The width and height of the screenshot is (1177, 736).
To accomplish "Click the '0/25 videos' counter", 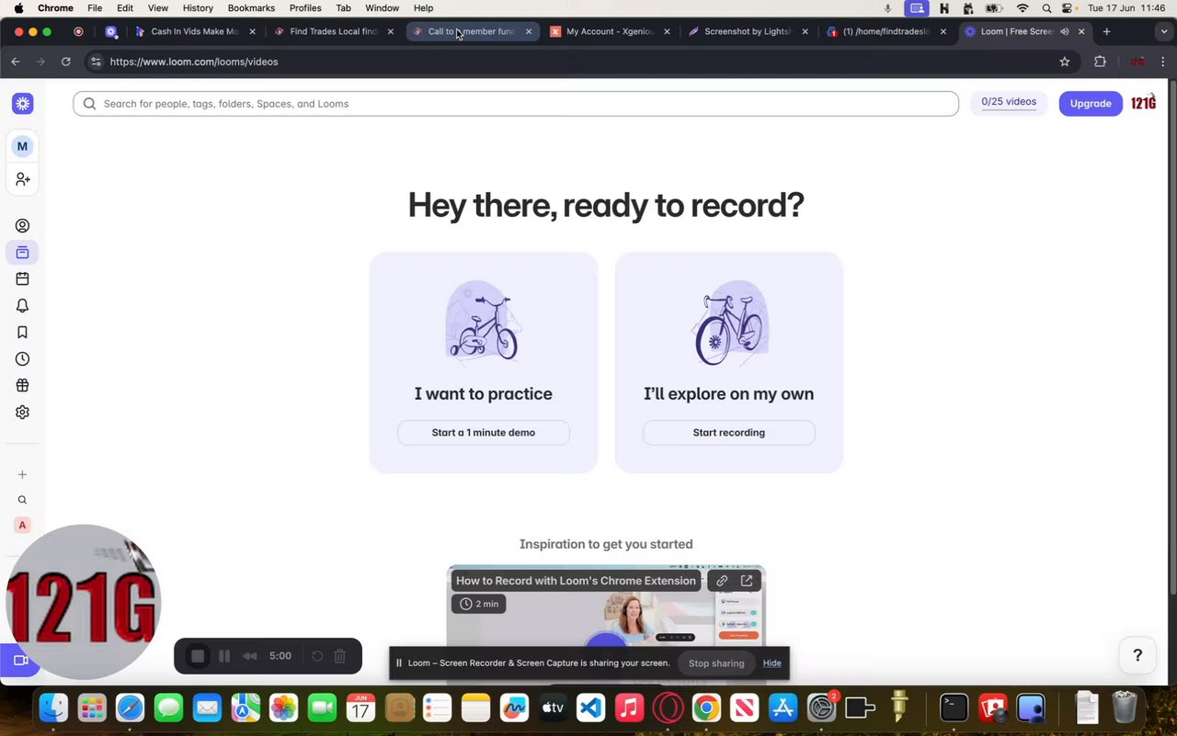I will [x=1009, y=103].
